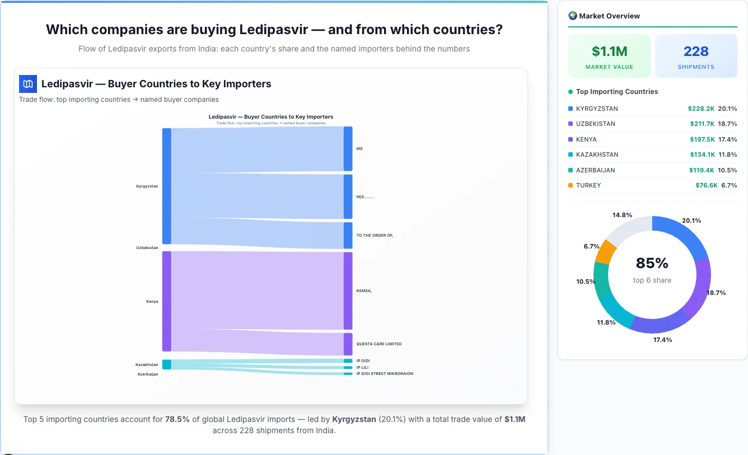
Task: Click the blue map icon beside the chart title
Action: pos(27,83)
